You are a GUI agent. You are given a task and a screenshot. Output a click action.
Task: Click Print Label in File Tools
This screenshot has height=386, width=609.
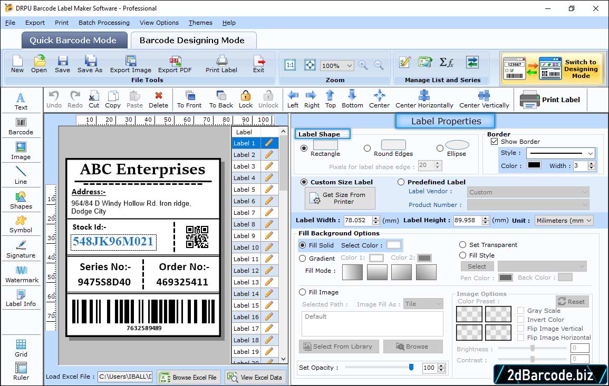(x=221, y=64)
